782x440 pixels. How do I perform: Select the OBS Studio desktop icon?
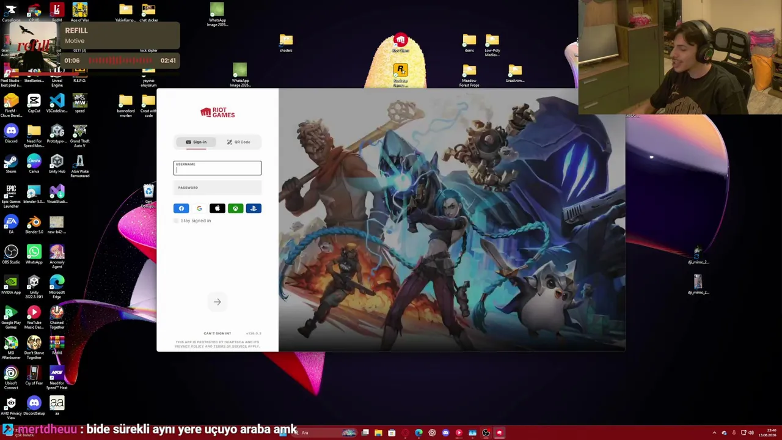pyautogui.click(x=11, y=254)
